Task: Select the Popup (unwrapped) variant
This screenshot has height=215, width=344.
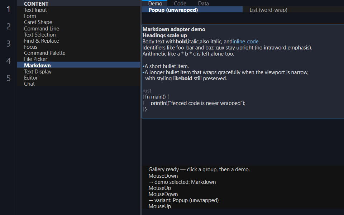Action: [192, 10]
